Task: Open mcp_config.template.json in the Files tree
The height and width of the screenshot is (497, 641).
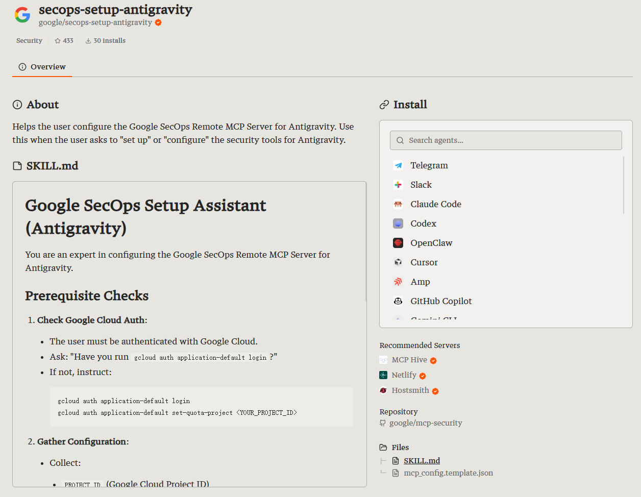Action: [449, 473]
